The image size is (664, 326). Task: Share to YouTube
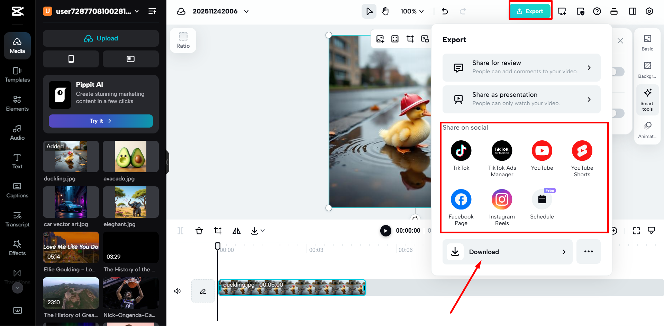[x=542, y=155]
